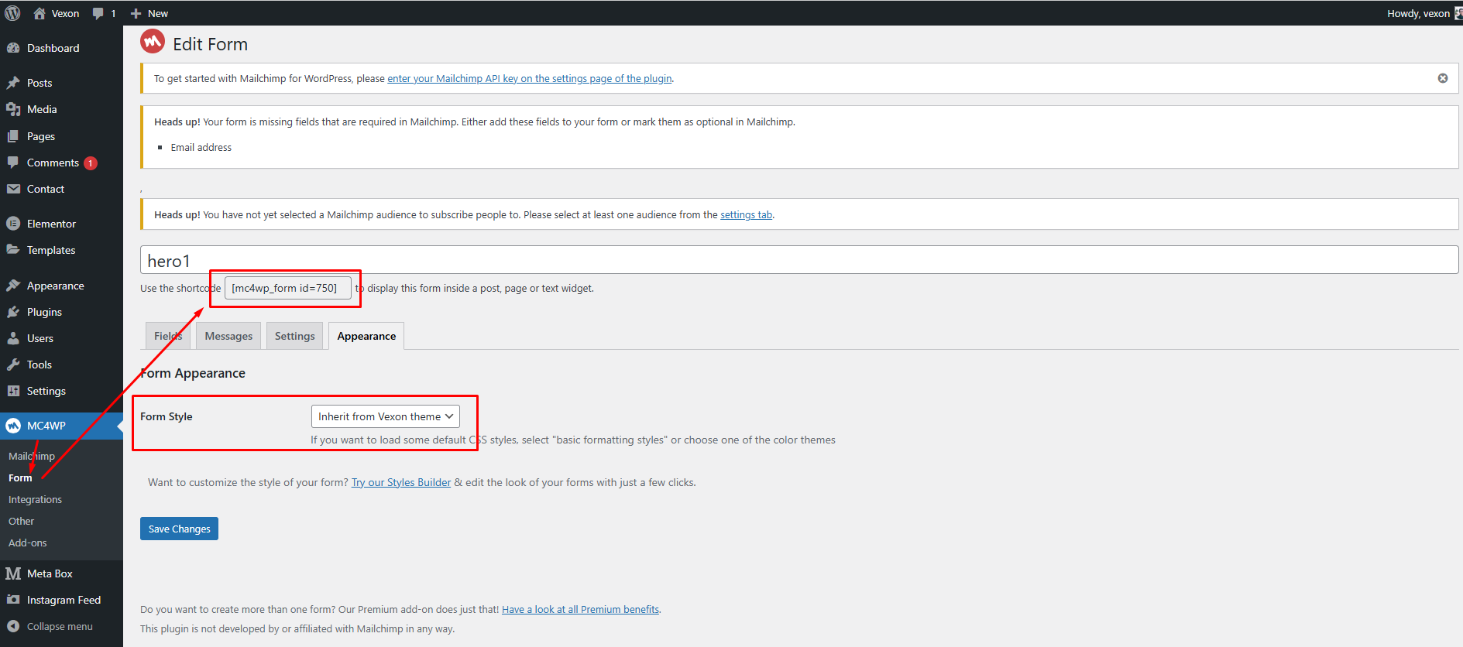Click the Tools wrench icon

point(13,365)
